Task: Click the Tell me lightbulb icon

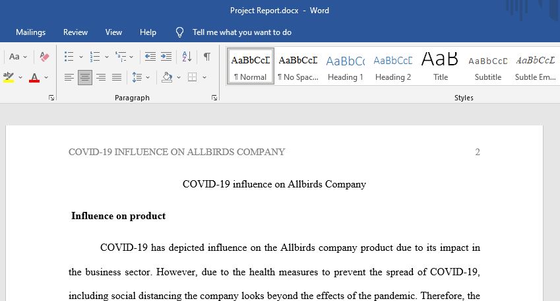Action: point(179,32)
